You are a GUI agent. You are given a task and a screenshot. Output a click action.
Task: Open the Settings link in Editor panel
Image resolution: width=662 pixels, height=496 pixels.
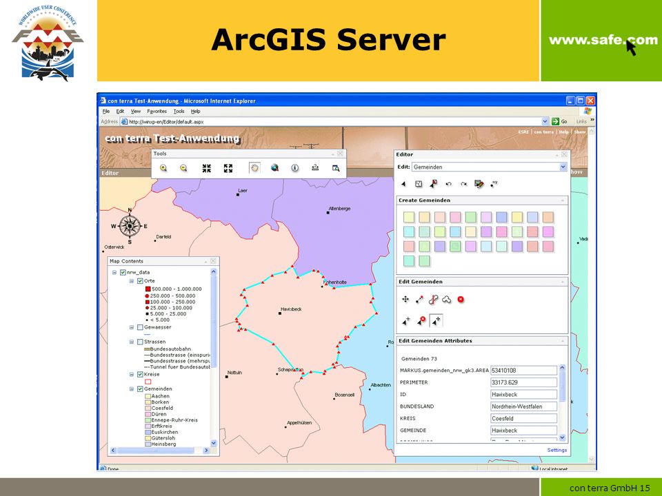pos(557,450)
